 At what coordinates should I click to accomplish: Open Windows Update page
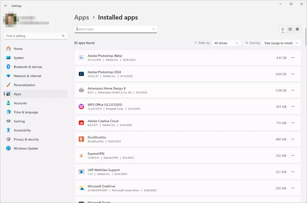pos(36,149)
